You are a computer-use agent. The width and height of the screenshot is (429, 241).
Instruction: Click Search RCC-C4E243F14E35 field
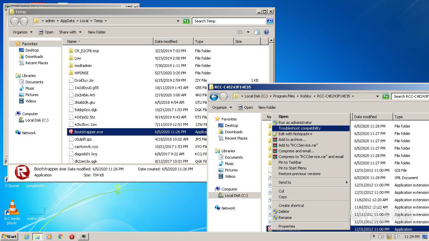coord(411,96)
